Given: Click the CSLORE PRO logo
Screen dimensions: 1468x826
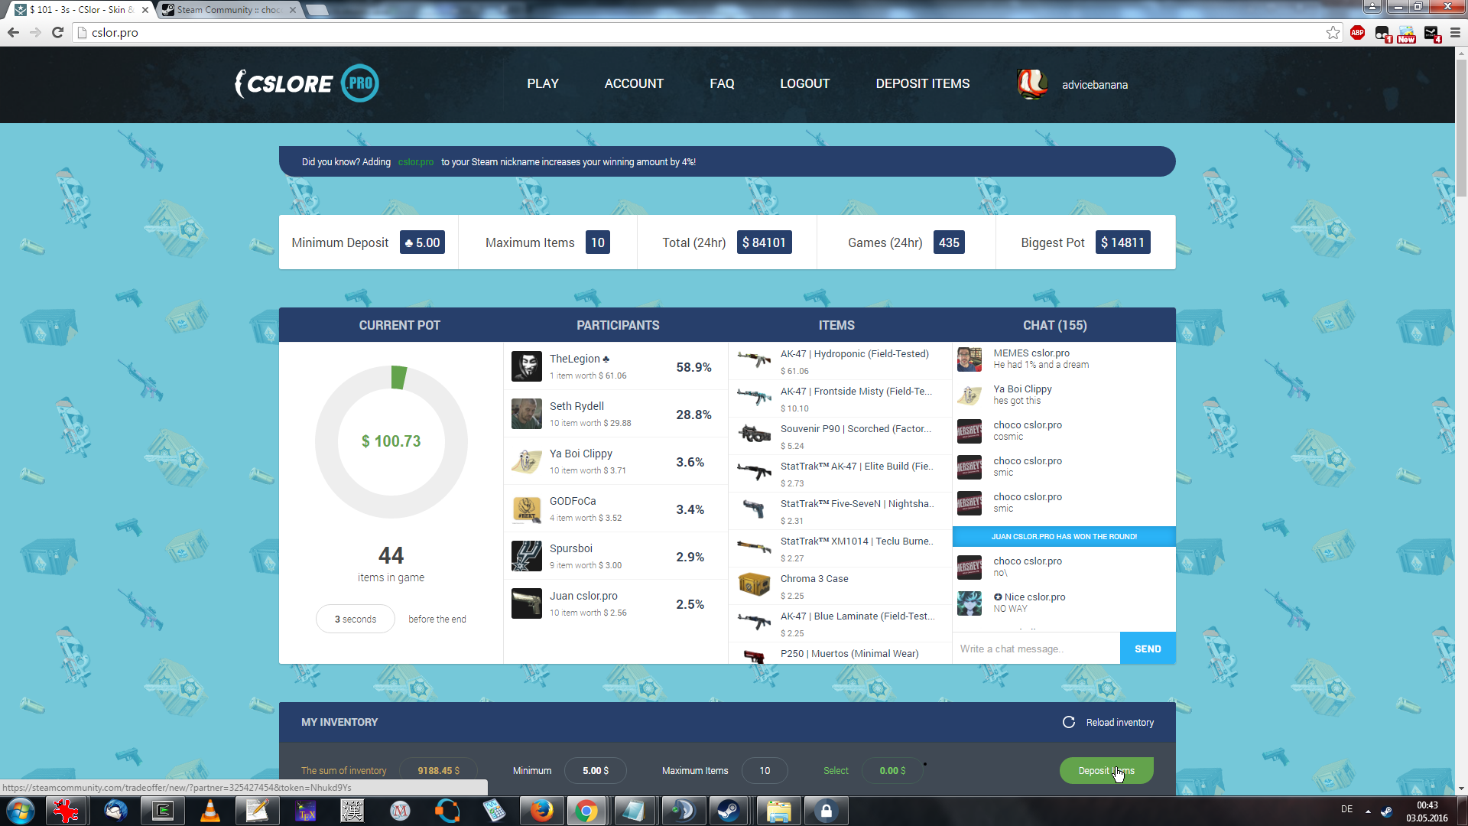Looking at the screenshot, I should (x=307, y=83).
